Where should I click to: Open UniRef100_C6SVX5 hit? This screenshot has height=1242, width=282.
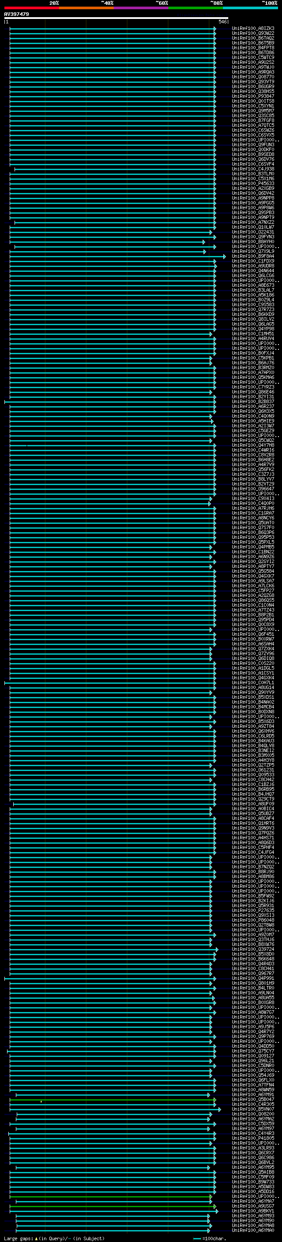252,135
